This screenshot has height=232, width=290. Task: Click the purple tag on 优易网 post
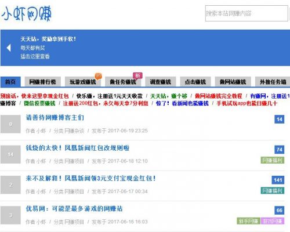(273, 221)
